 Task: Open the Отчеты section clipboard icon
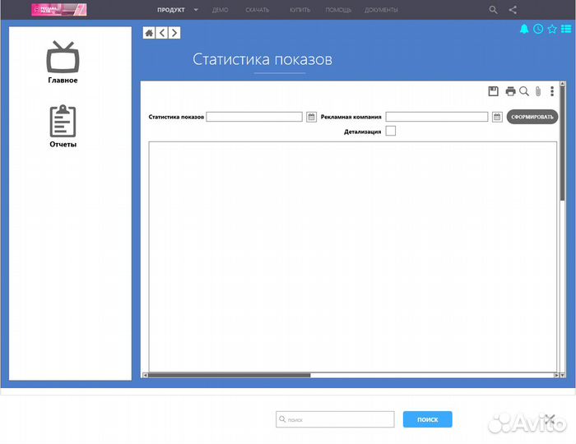pos(63,121)
